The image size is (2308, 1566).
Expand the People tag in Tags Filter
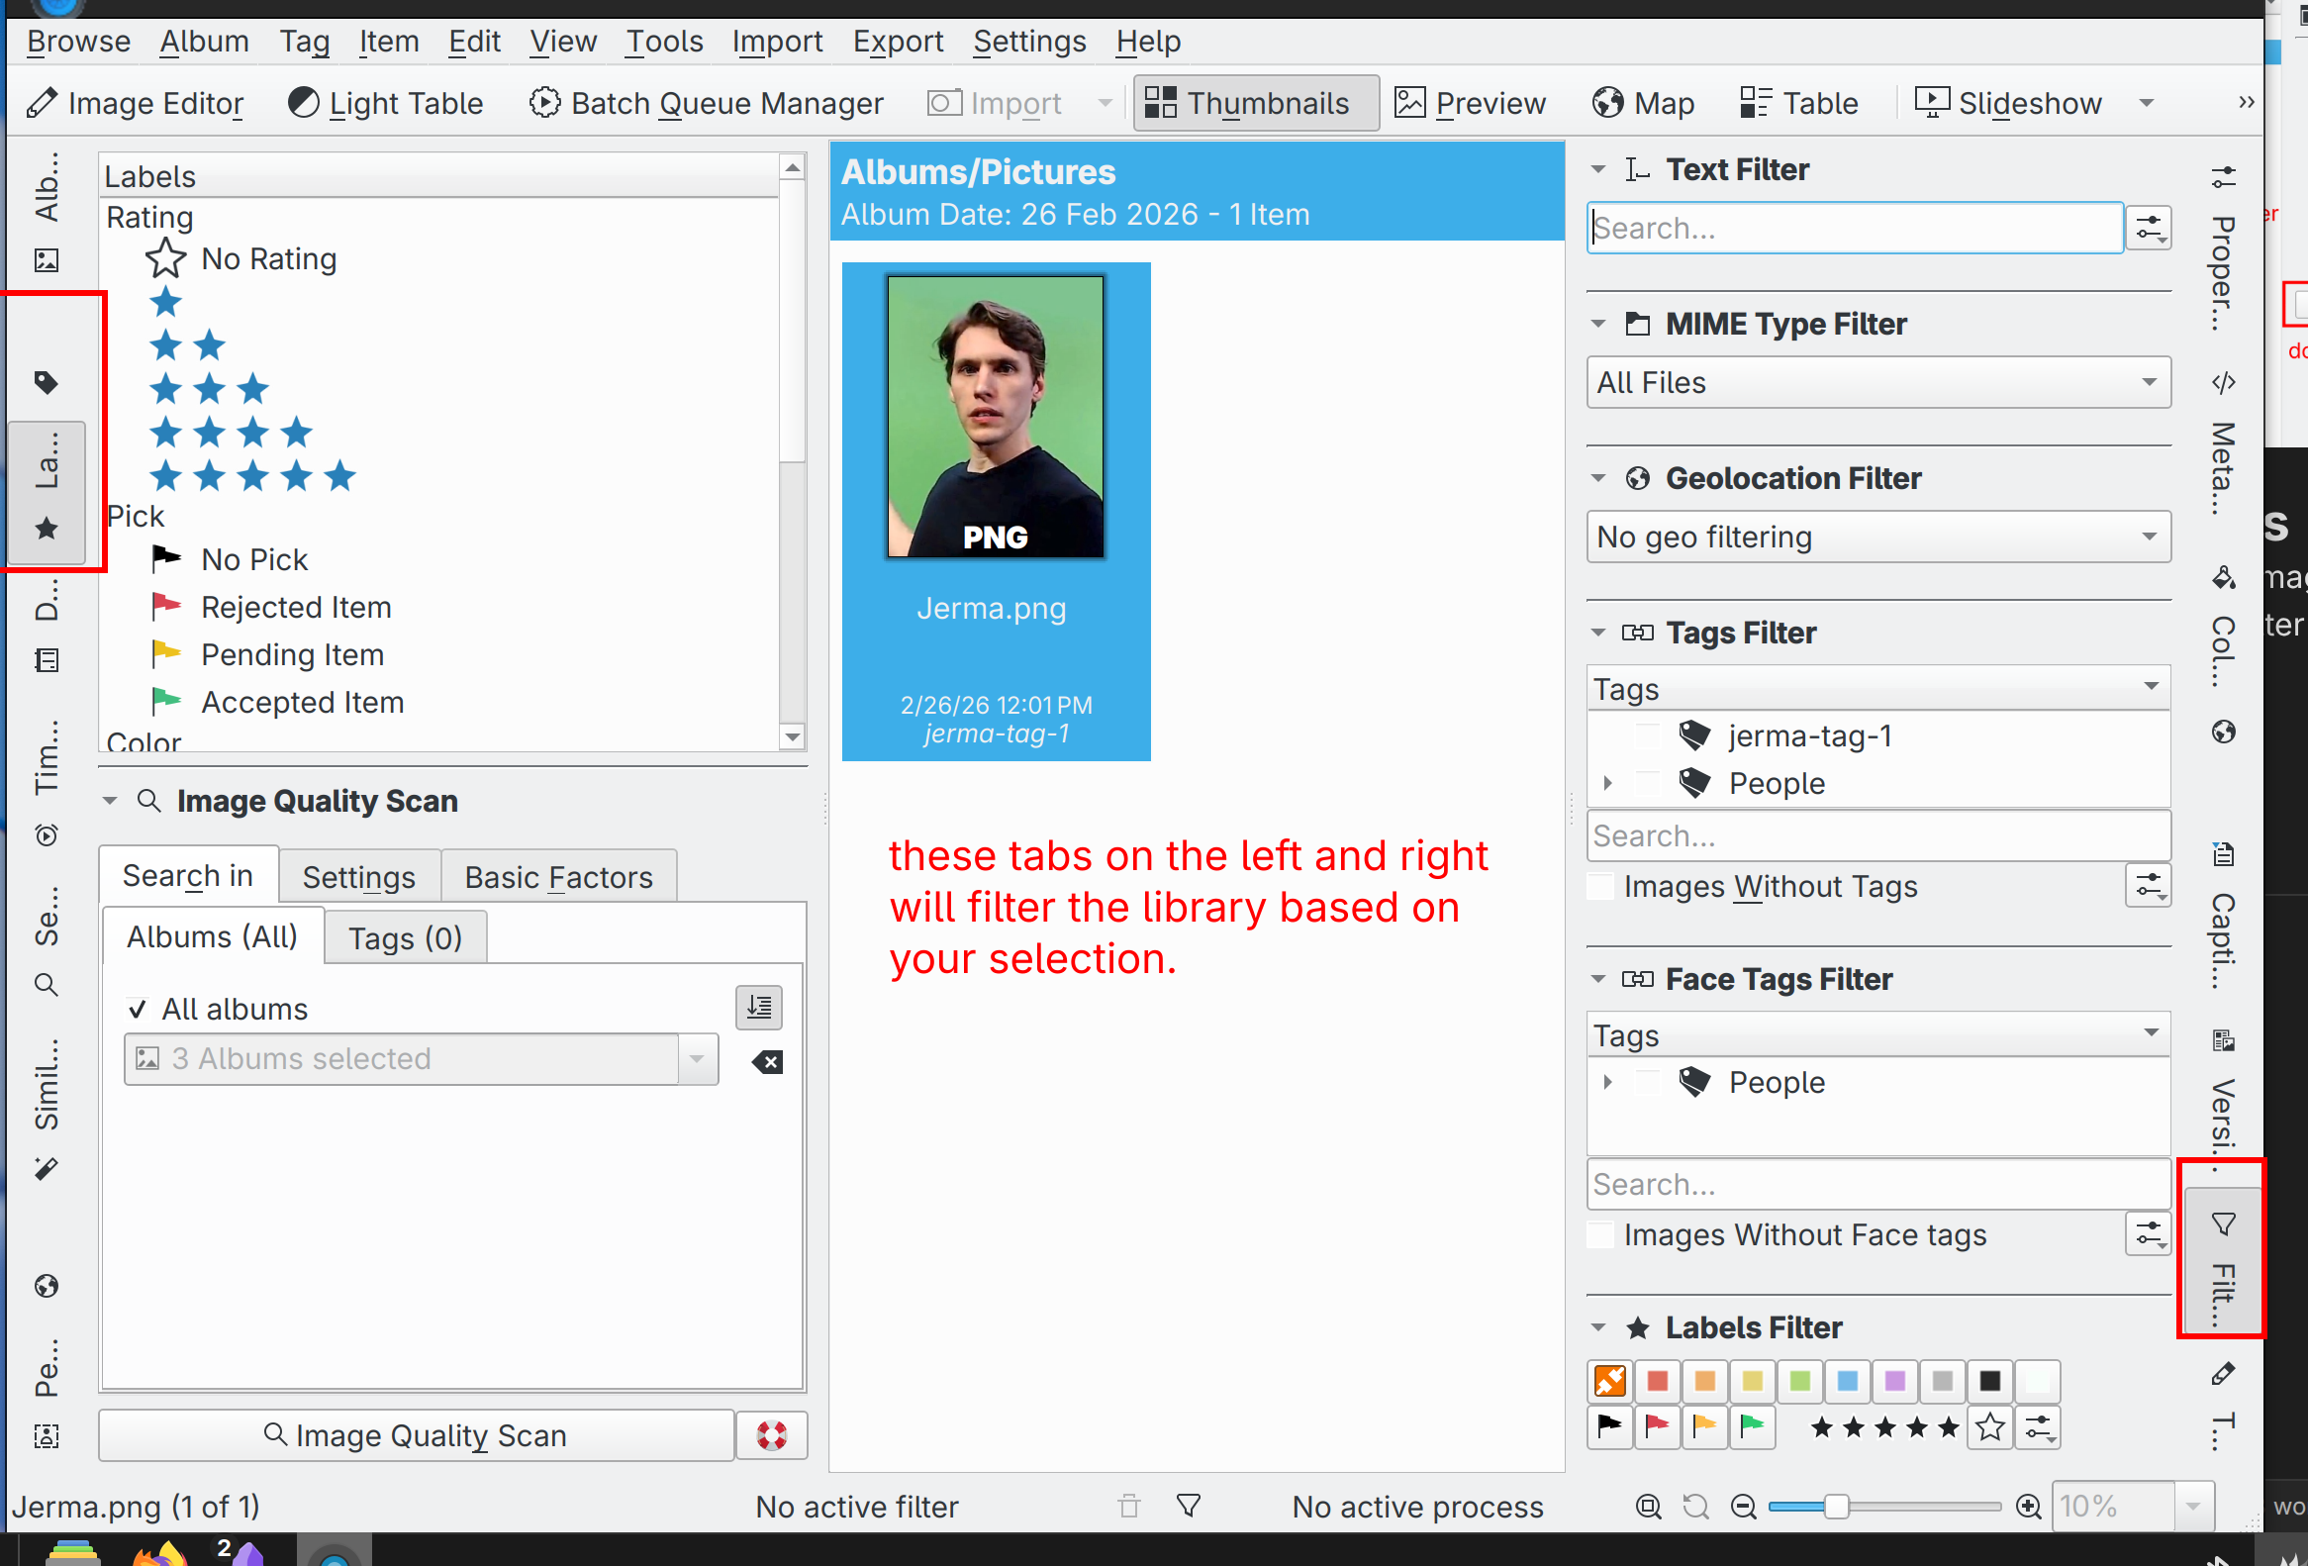click(x=1608, y=784)
